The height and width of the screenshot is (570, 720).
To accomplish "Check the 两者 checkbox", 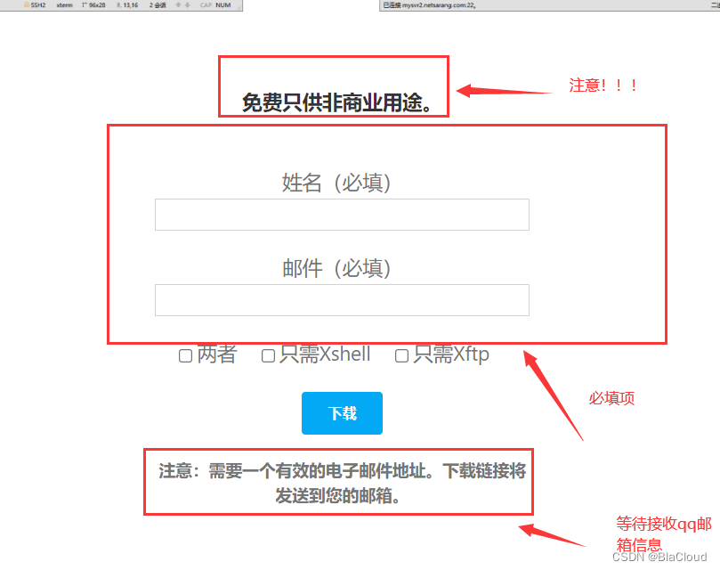I will point(185,355).
